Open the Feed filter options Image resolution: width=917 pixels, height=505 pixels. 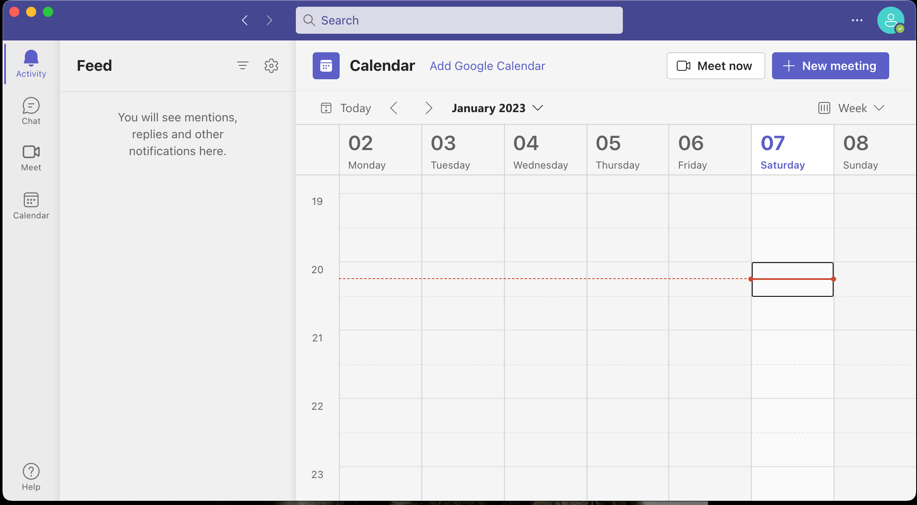243,65
